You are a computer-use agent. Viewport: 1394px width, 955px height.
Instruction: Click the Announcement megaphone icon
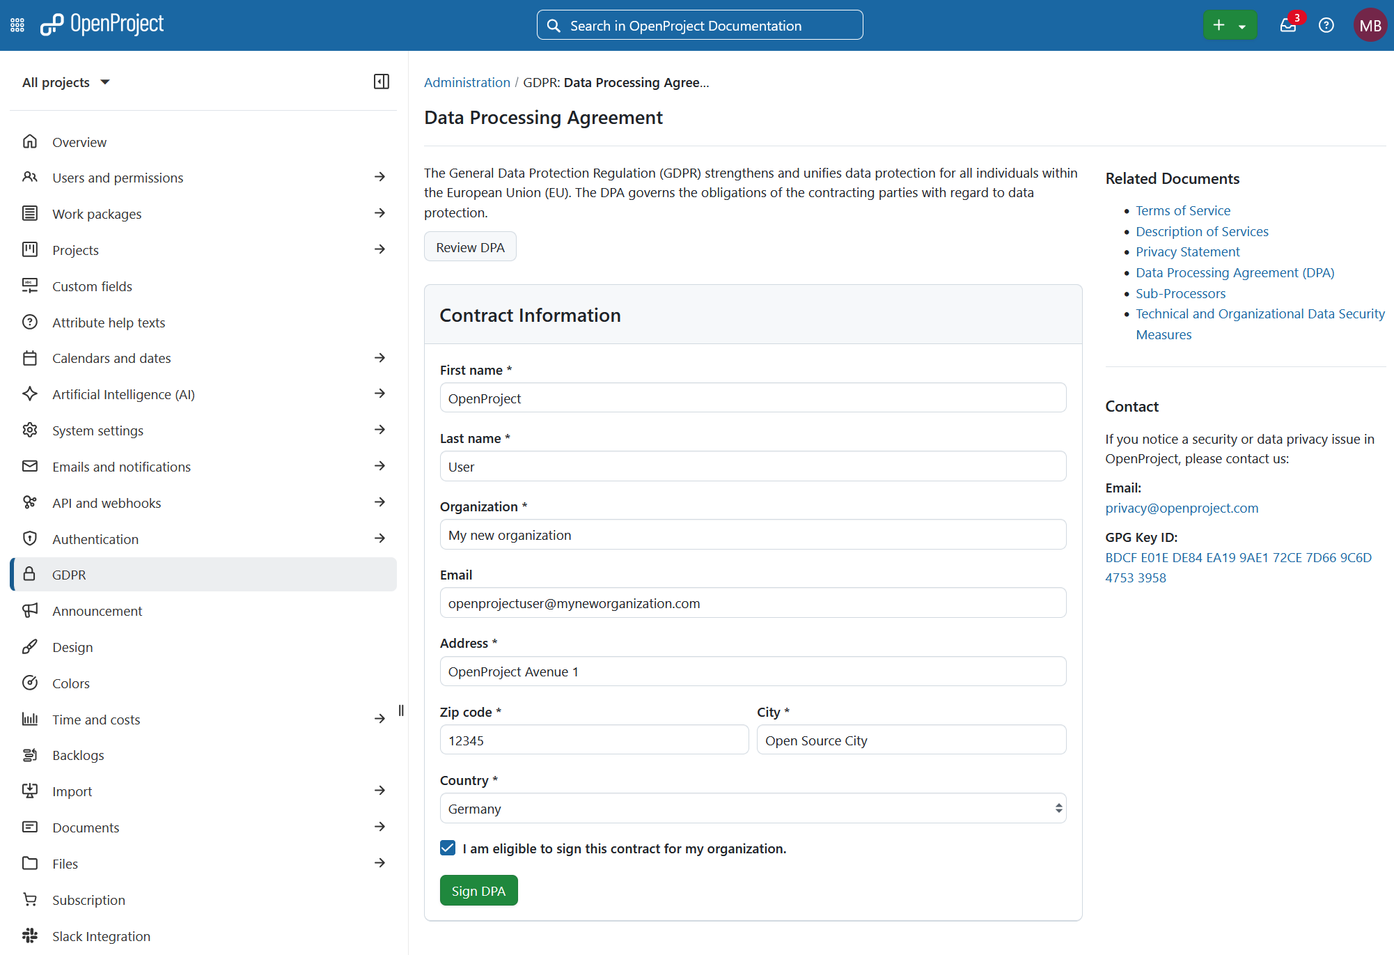click(30, 611)
